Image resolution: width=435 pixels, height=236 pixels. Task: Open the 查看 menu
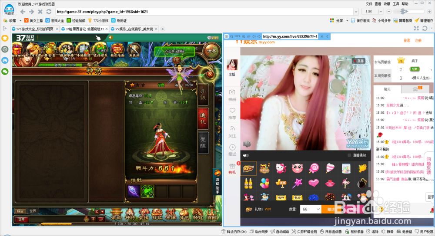coord(378,4)
